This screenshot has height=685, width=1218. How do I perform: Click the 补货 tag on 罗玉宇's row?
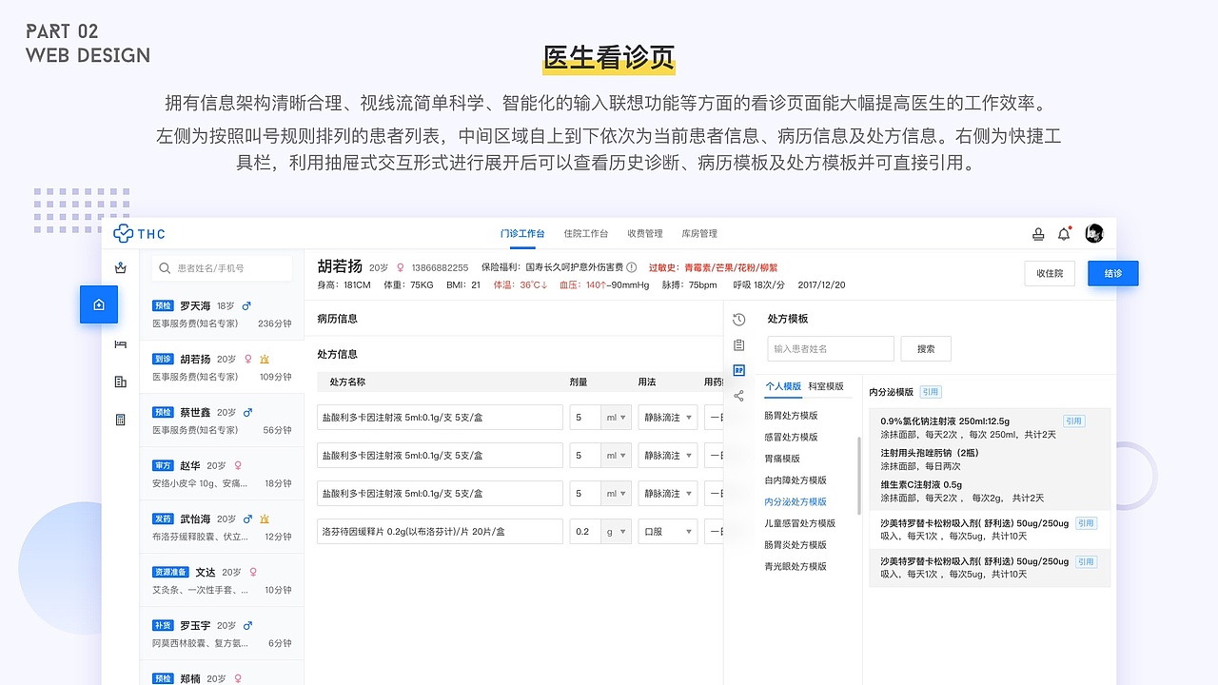tap(163, 626)
